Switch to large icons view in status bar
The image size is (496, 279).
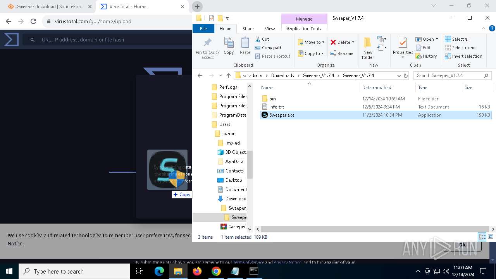491,237
